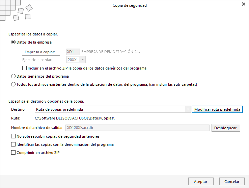Image resolution: width=249 pixels, height=188 pixels.
Task: Choose Todos los archivos existentes radio option
Action: click(13, 84)
